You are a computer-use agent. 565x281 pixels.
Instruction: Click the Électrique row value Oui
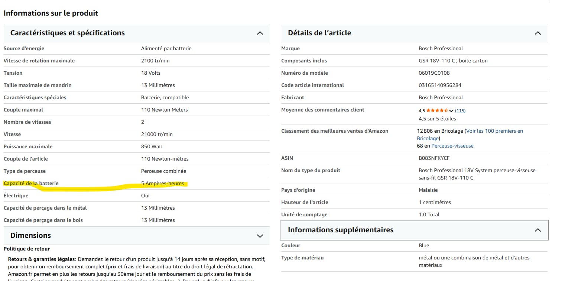click(145, 196)
